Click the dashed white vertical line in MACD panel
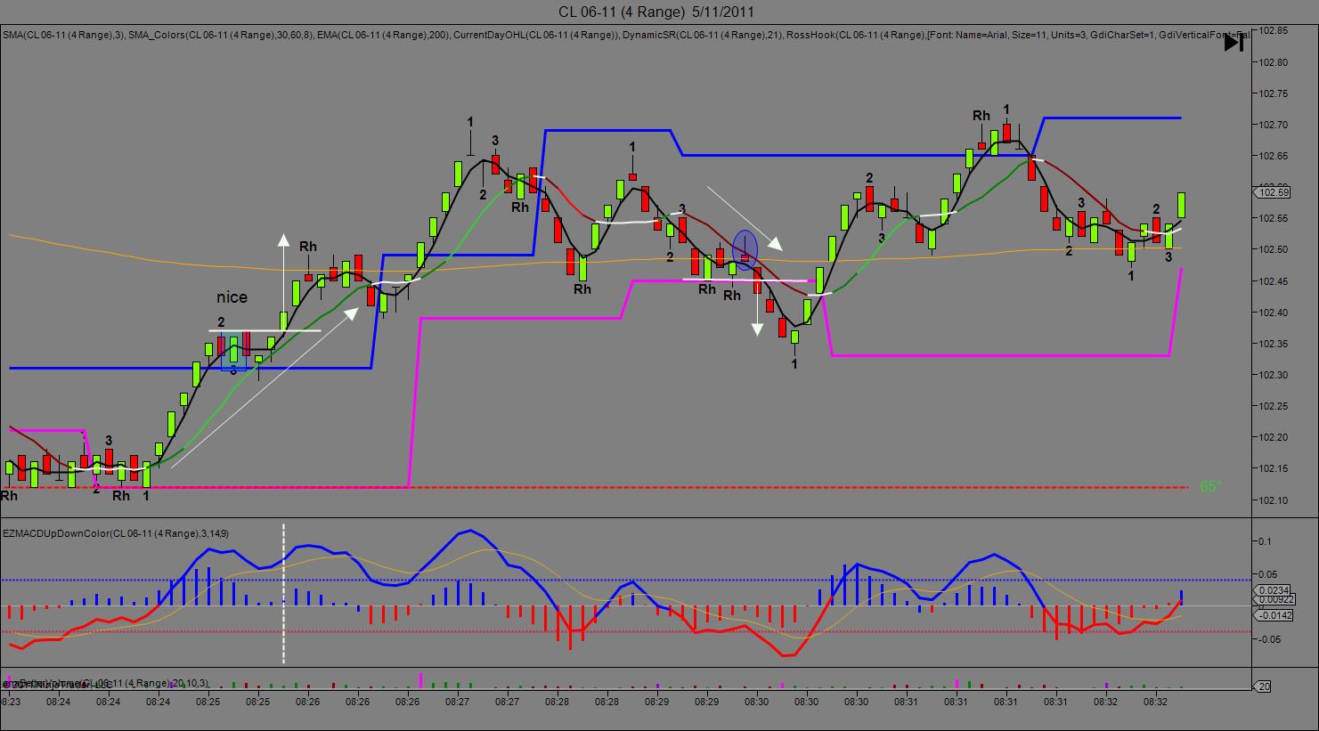1319x731 pixels. point(284,593)
